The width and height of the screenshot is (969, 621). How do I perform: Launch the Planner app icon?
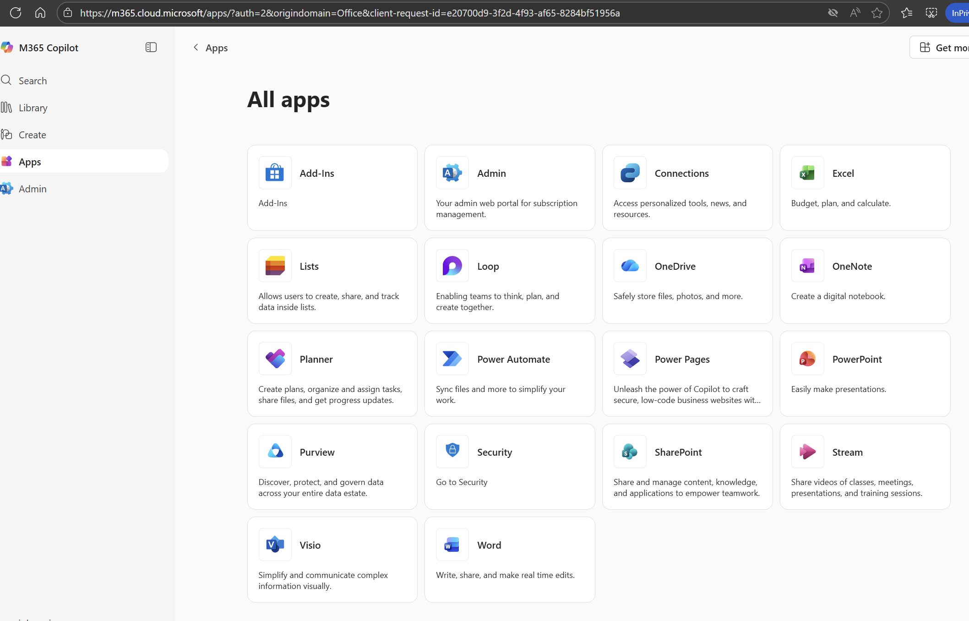click(275, 359)
